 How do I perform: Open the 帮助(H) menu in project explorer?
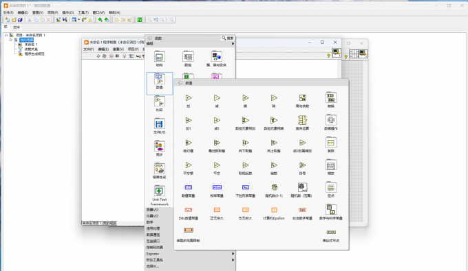(x=114, y=12)
